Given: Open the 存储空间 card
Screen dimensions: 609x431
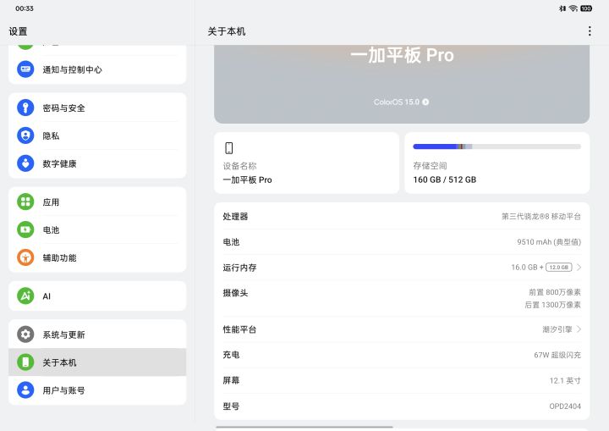Looking at the screenshot, I should (x=497, y=163).
